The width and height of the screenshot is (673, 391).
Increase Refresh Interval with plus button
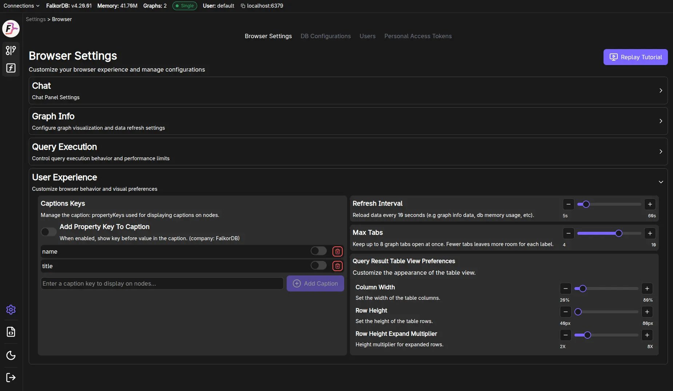(650, 204)
